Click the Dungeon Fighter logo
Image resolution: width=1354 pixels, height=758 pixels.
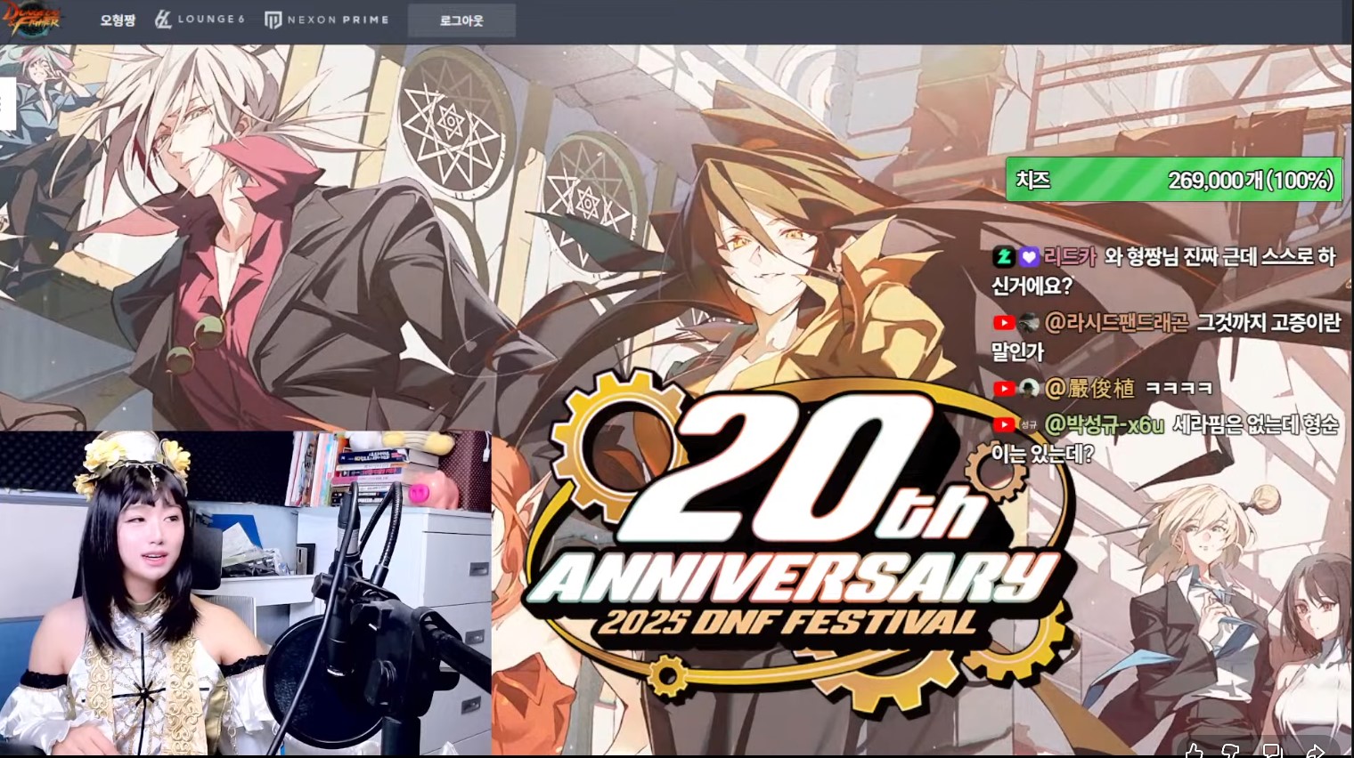tap(33, 19)
